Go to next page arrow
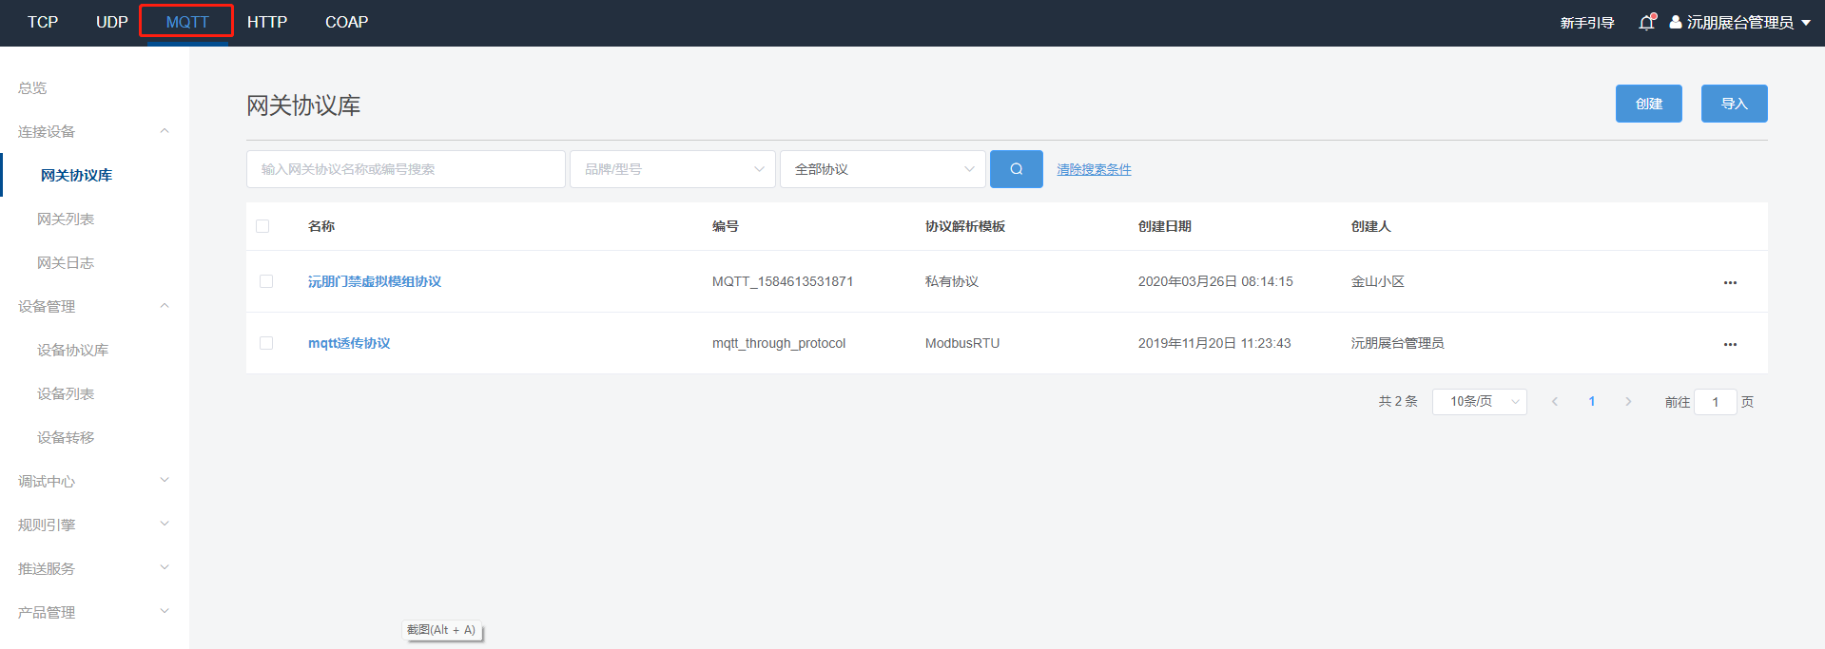The width and height of the screenshot is (1825, 649). tap(1628, 402)
